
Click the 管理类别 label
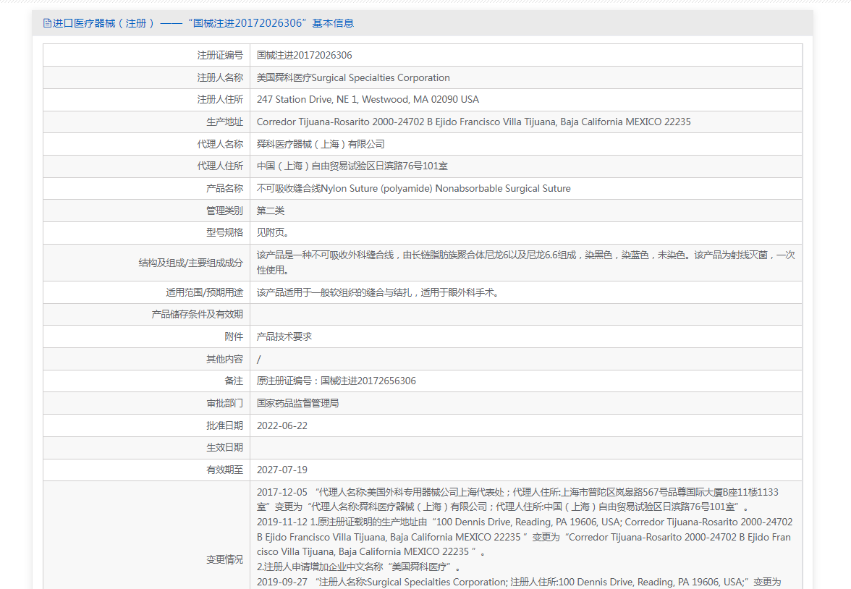[224, 211]
